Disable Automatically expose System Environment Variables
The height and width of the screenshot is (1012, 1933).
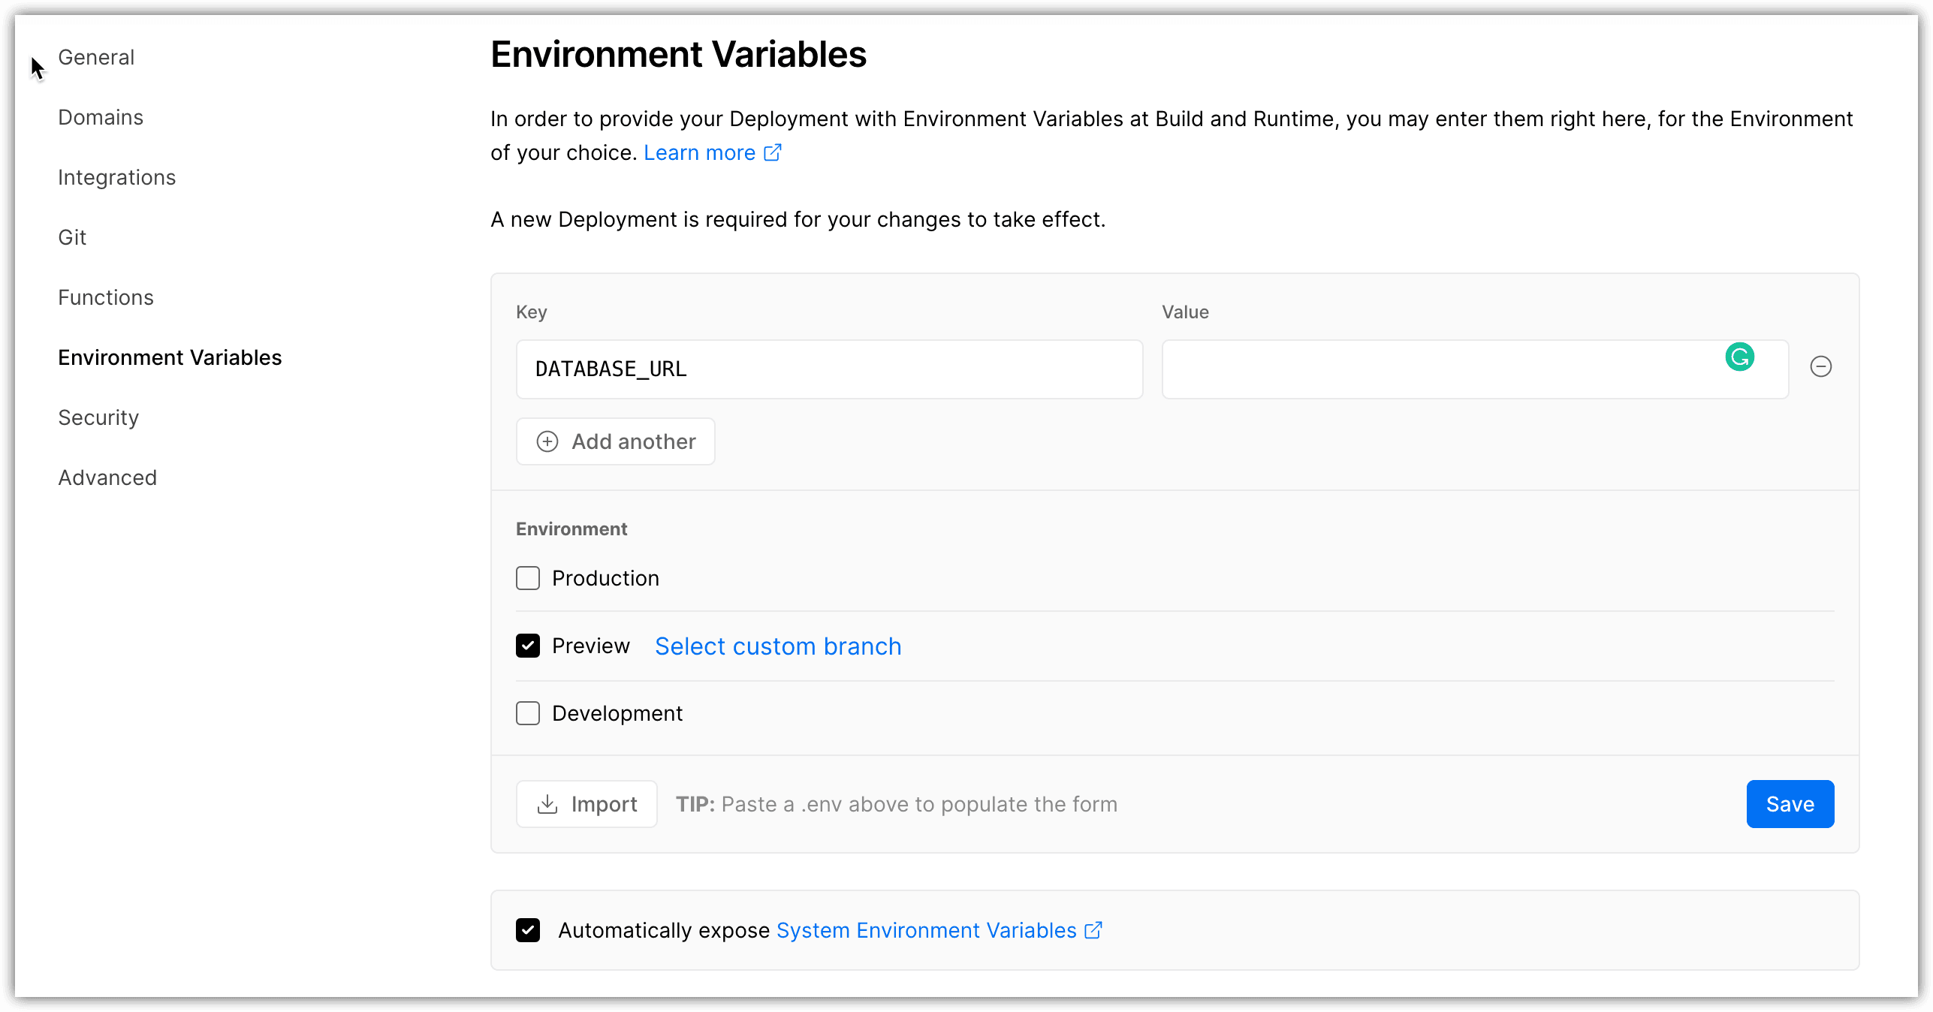(x=528, y=930)
